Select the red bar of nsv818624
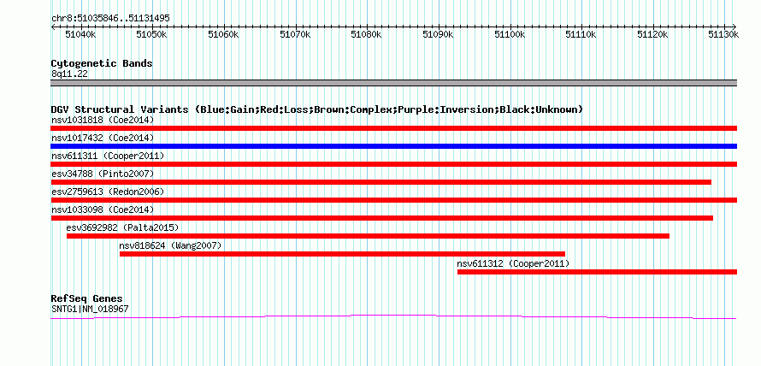761x366 pixels. pyautogui.click(x=342, y=254)
